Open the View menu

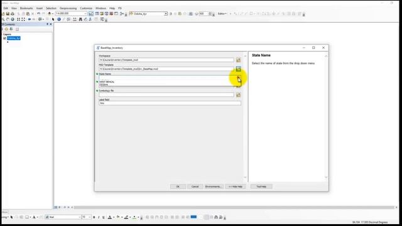point(14,8)
